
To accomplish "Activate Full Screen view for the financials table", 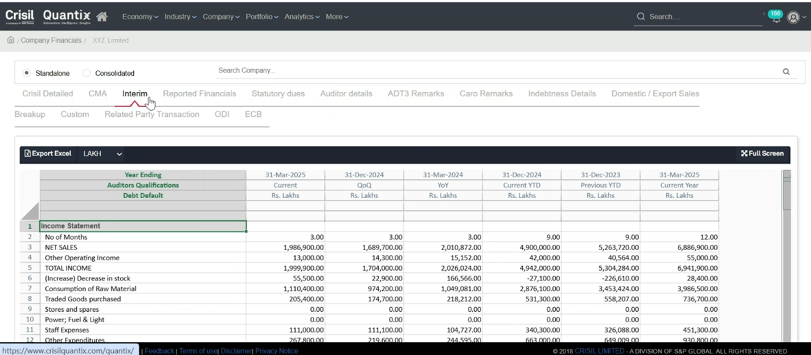I will pyautogui.click(x=762, y=153).
